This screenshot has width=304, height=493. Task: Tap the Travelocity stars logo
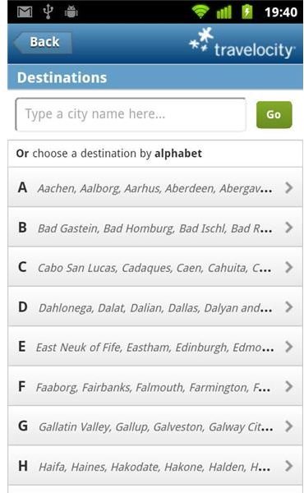tap(201, 39)
